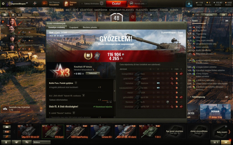Click the crew barracks filter icon

point(13,15)
